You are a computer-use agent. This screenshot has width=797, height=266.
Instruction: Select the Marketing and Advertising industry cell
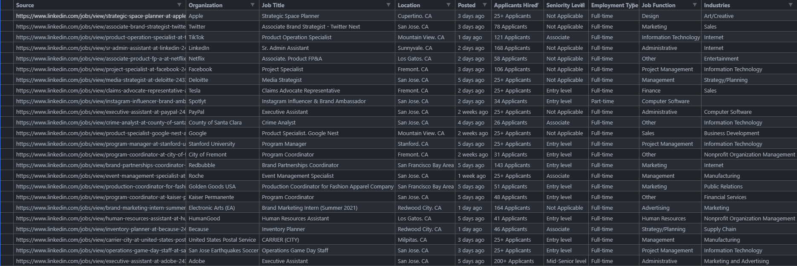(x=749, y=261)
